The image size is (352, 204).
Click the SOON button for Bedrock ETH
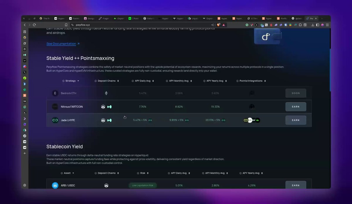click(x=296, y=93)
